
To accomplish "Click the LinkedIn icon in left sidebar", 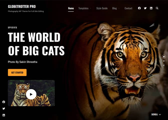I will click(x=4, y=115).
